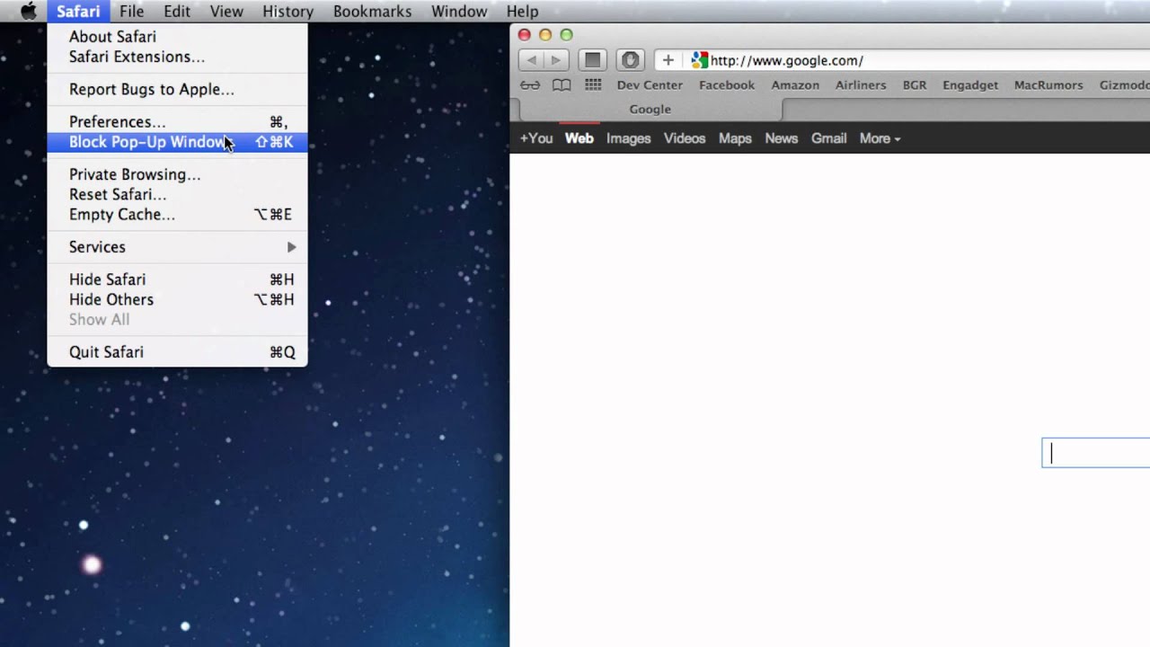
Task: Click the Google search input box
Action: pos(1096,453)
